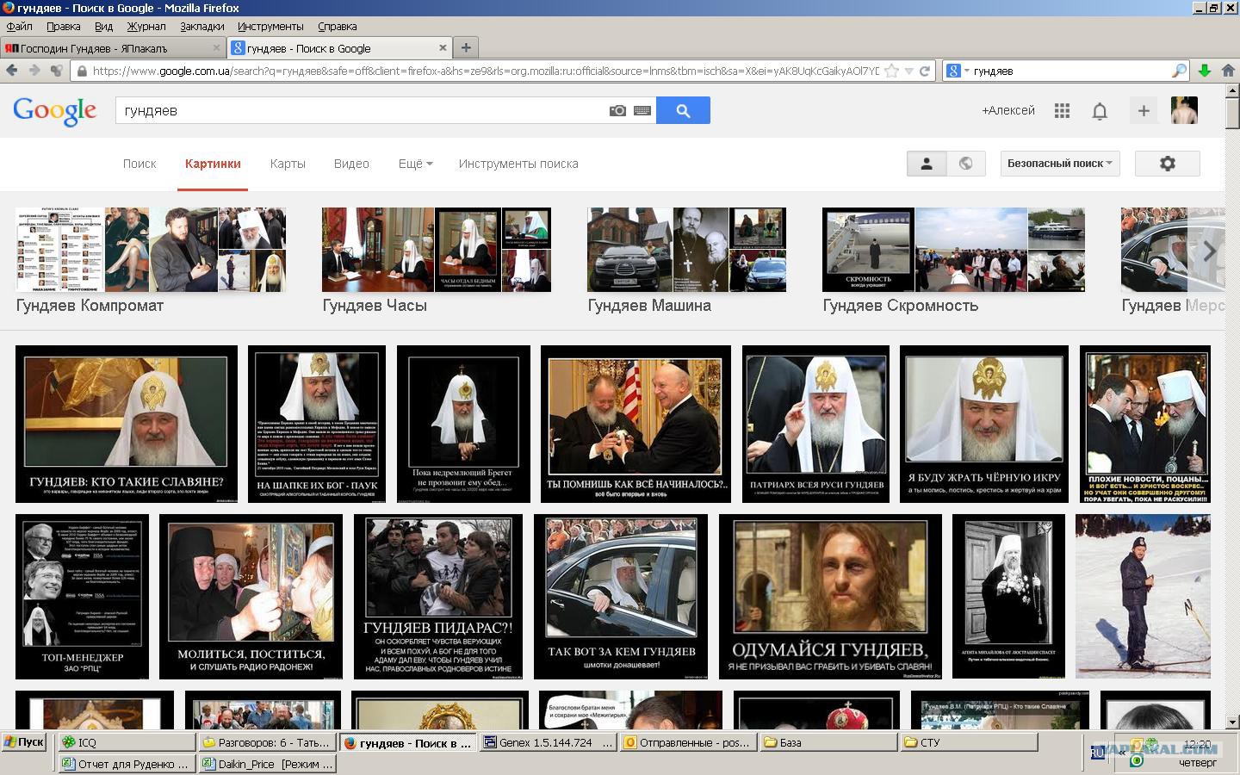This screenshot has height=775, width=1240.
Task: Click the settings gear icon
Action: 1167,164
